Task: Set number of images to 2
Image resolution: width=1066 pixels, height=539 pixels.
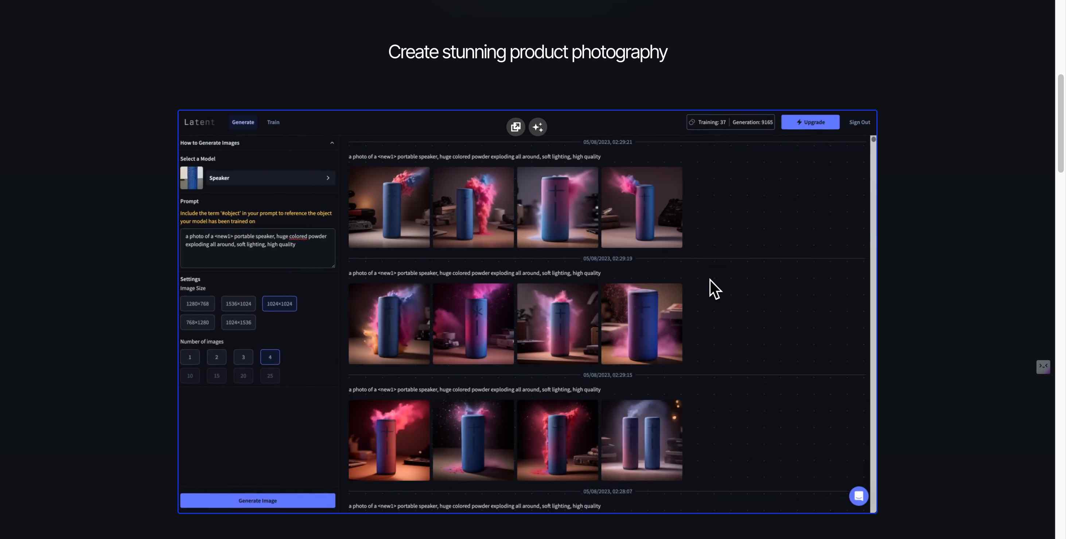Action: (217, 357)
